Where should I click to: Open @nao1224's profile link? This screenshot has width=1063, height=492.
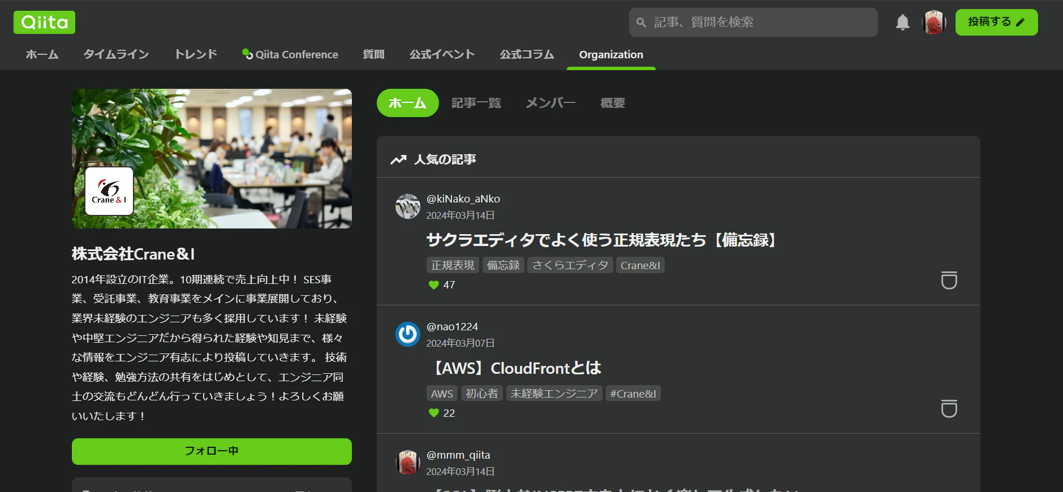click(x=452, y=327)
